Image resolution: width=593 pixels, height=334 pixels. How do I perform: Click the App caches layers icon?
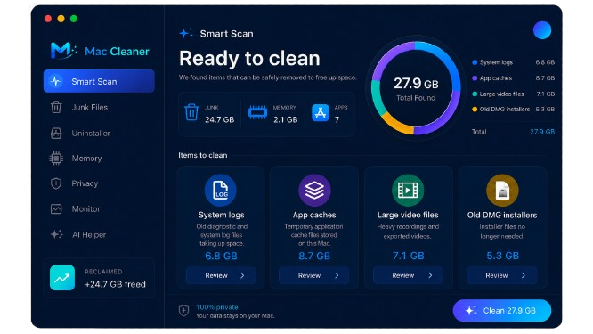click(x=314, y=190)
